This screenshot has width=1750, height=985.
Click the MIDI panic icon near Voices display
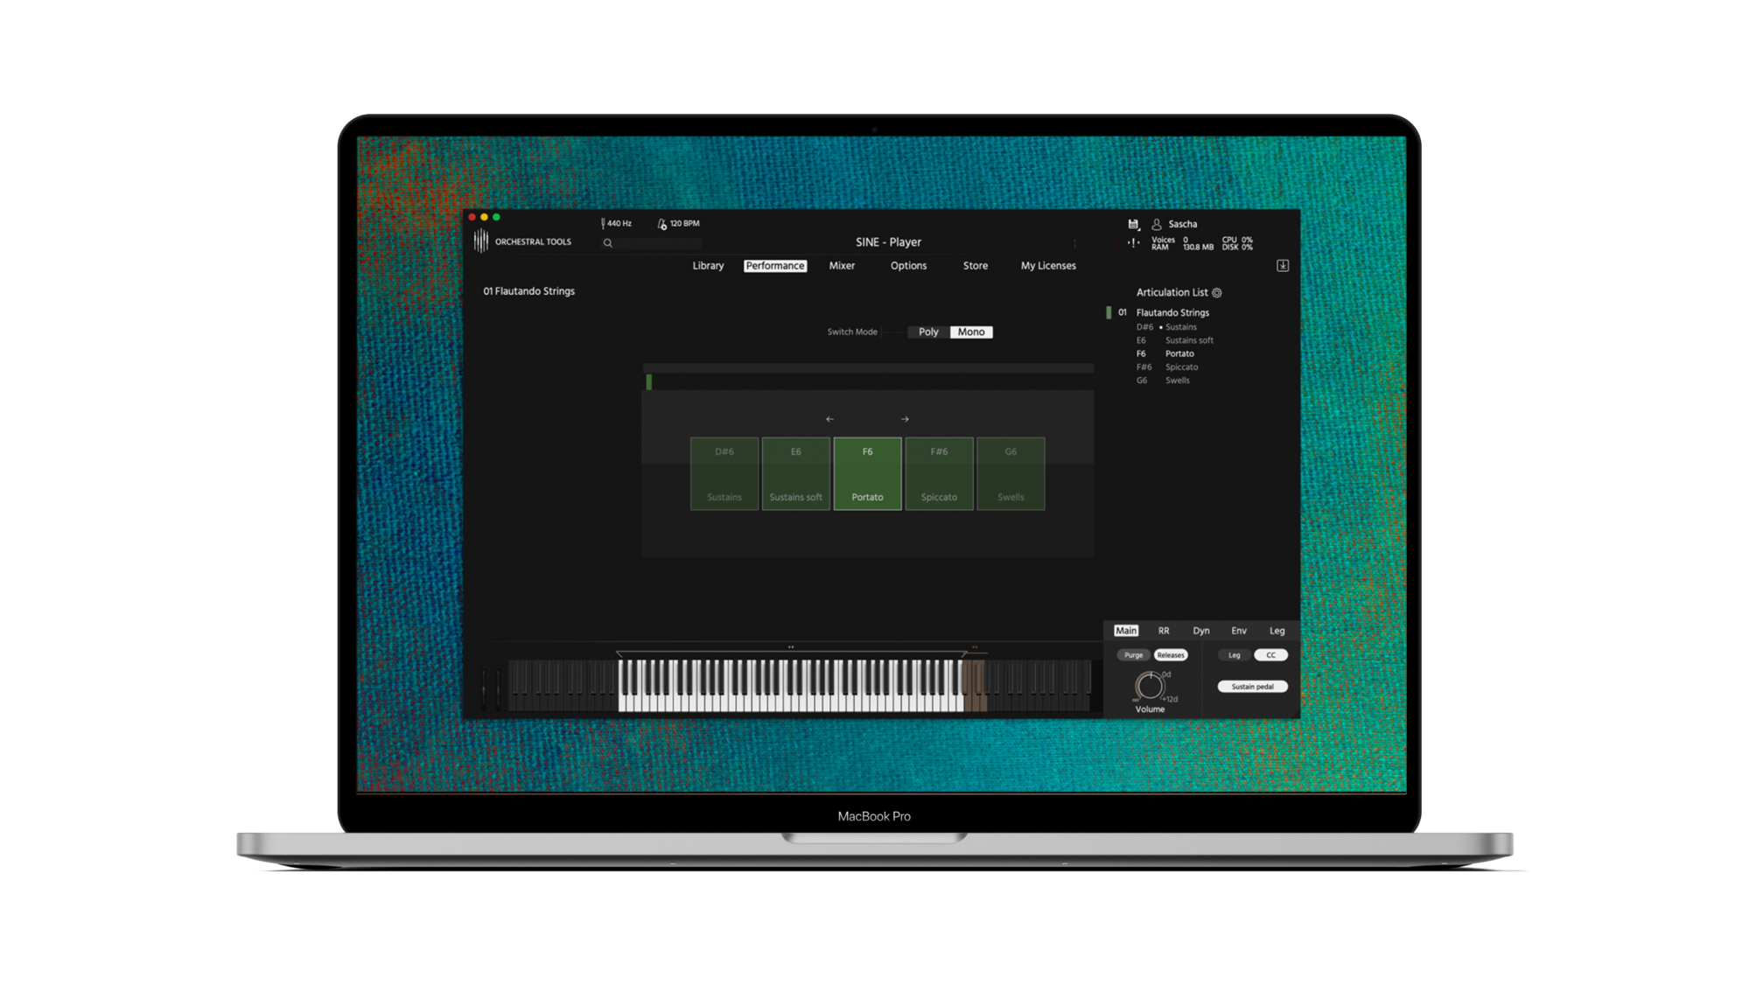(1134, 242)
